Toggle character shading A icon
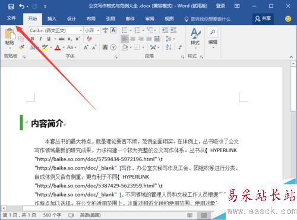 click(x=105, y=48)
